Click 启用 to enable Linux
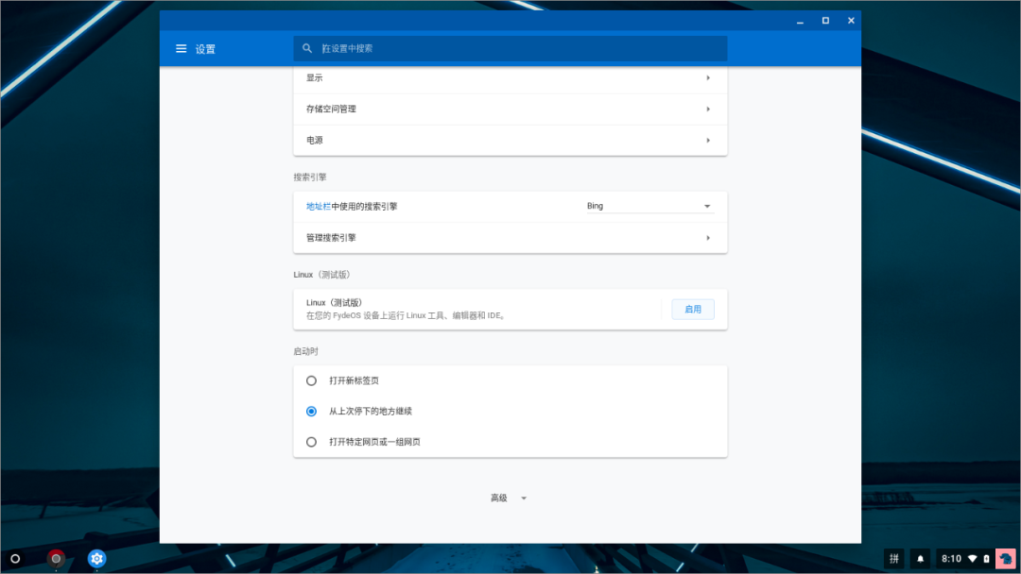The height and width of the screenshot is (574, 1021). point(693,310)
